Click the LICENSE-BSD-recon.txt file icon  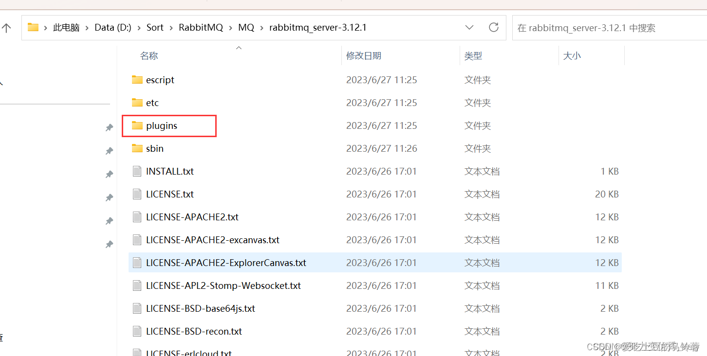click(x=137, y=331)
